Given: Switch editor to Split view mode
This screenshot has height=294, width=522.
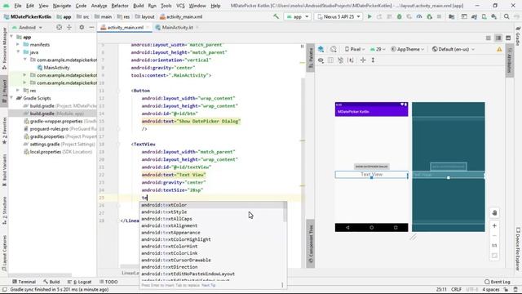Looking at the screenshot, I should 498,38.
